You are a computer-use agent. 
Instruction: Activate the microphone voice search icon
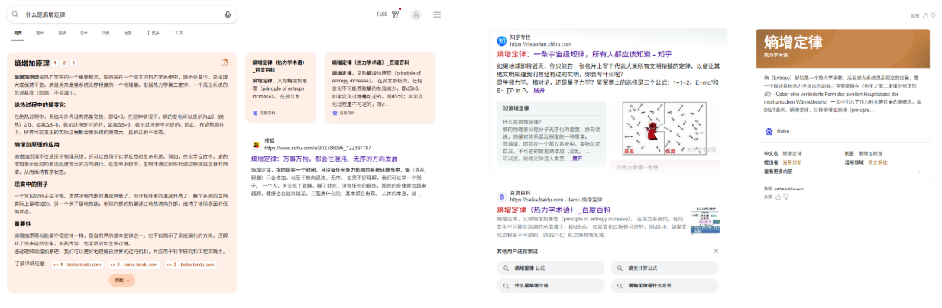(x=228, y=14)
